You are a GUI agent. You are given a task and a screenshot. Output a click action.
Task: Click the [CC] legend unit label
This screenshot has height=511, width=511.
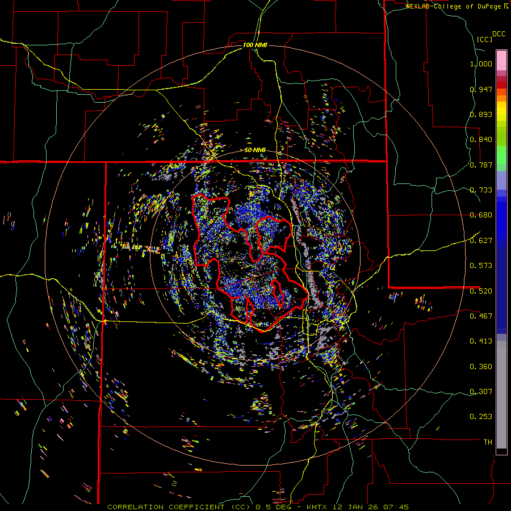click(x=485, y=39)
